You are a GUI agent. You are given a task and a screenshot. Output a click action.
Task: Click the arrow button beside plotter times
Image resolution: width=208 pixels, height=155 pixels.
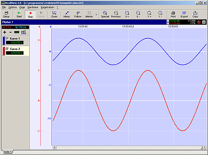click(168, 22)
